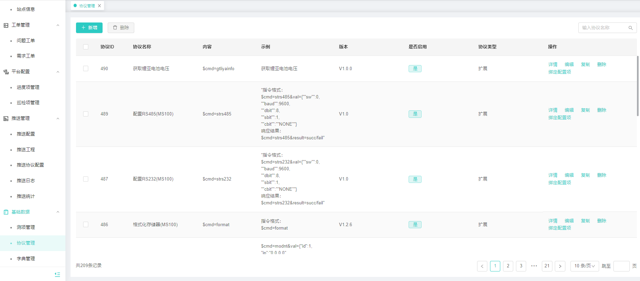Click 编辑 link for protocol 489

[569, 110]
